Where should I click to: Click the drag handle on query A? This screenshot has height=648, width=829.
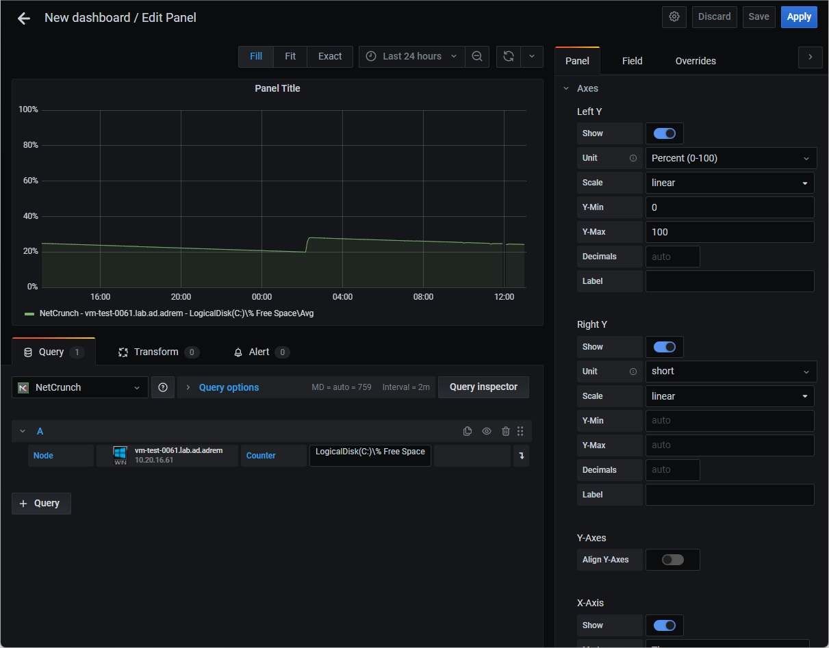pos(520,431)
